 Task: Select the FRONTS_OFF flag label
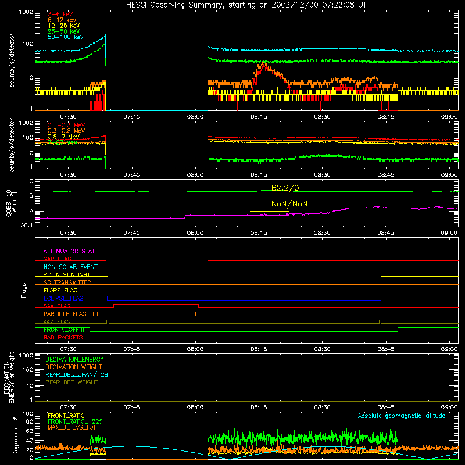(x=64, y=330)
